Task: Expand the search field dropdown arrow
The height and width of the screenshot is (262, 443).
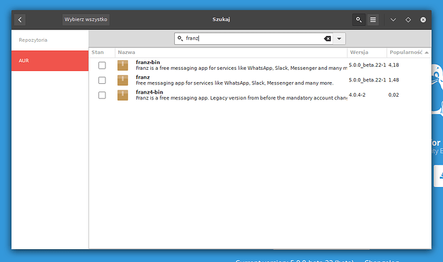Action: (339, 38)
